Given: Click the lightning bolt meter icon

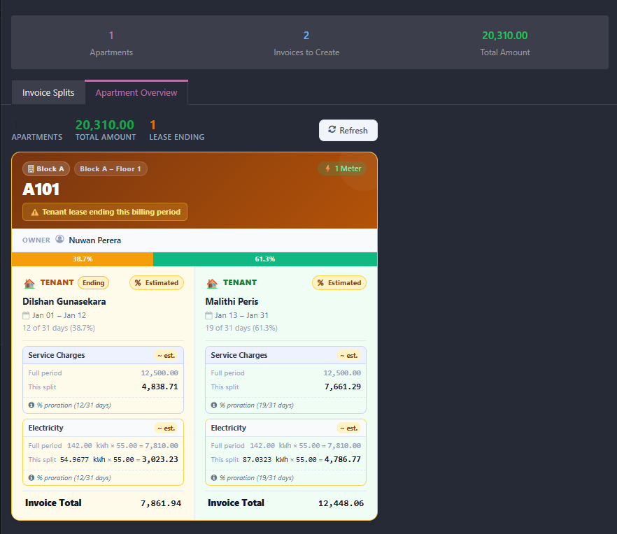Looking at the screenshot, I should 327,168.
